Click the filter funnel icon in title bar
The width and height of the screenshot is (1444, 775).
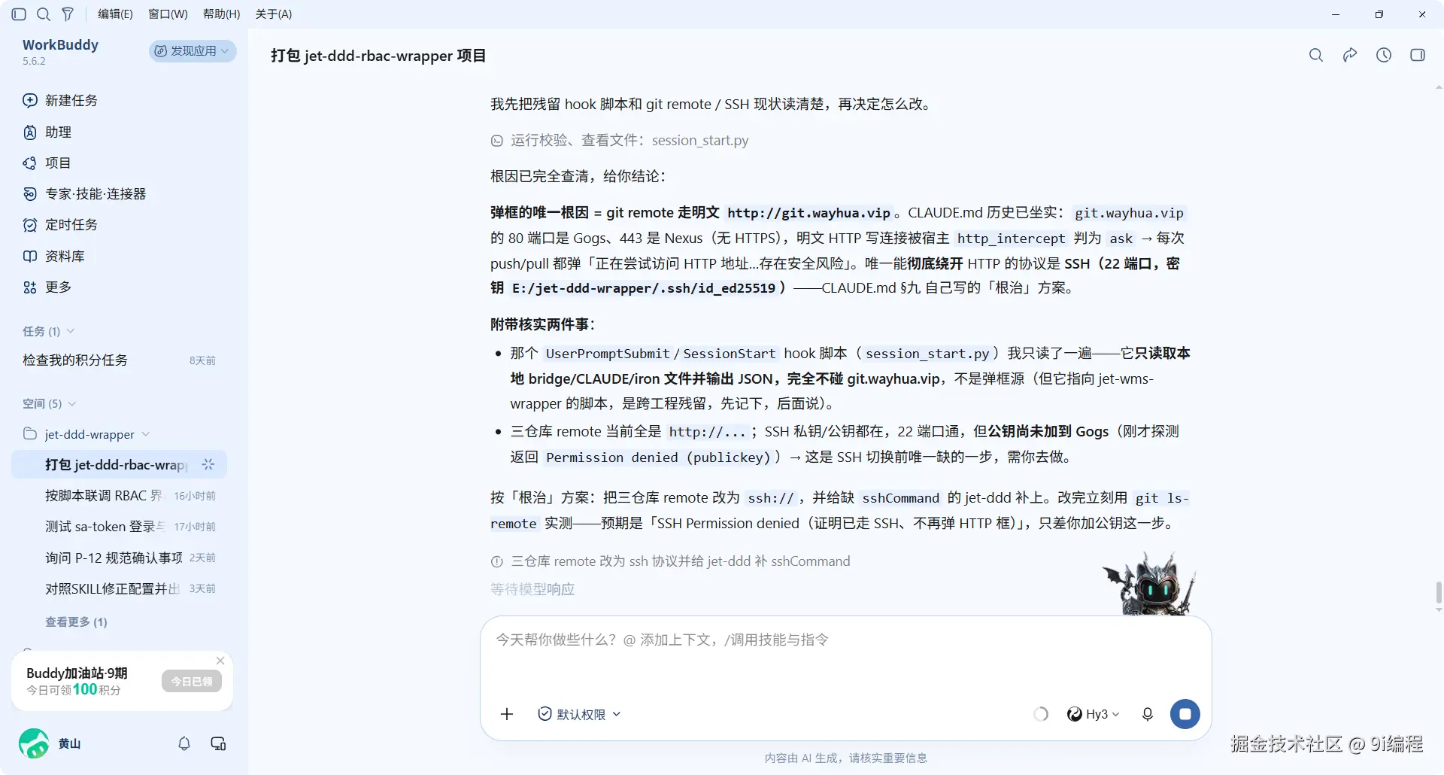(x=68, y=14)
